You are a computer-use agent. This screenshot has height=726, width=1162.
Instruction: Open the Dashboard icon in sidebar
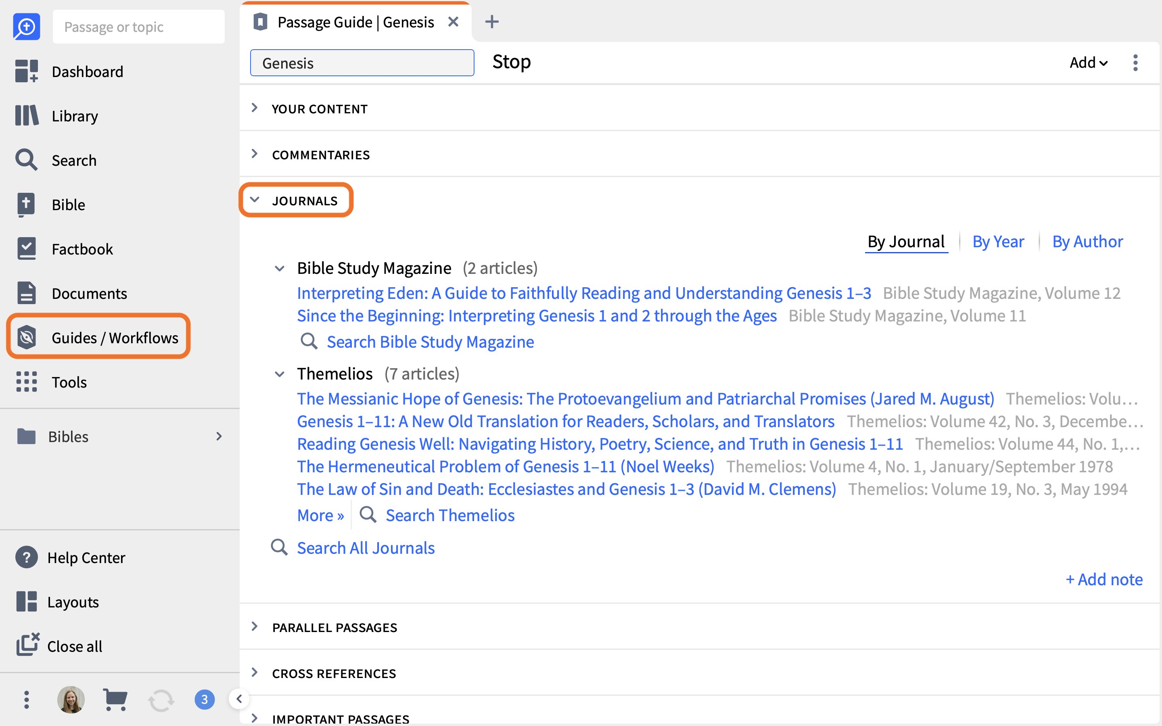pyautogui.click(x=26, y=71)
